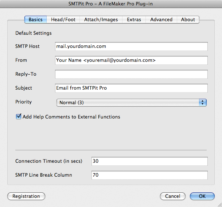Select the Extras tab

click(x=134, y=20)
